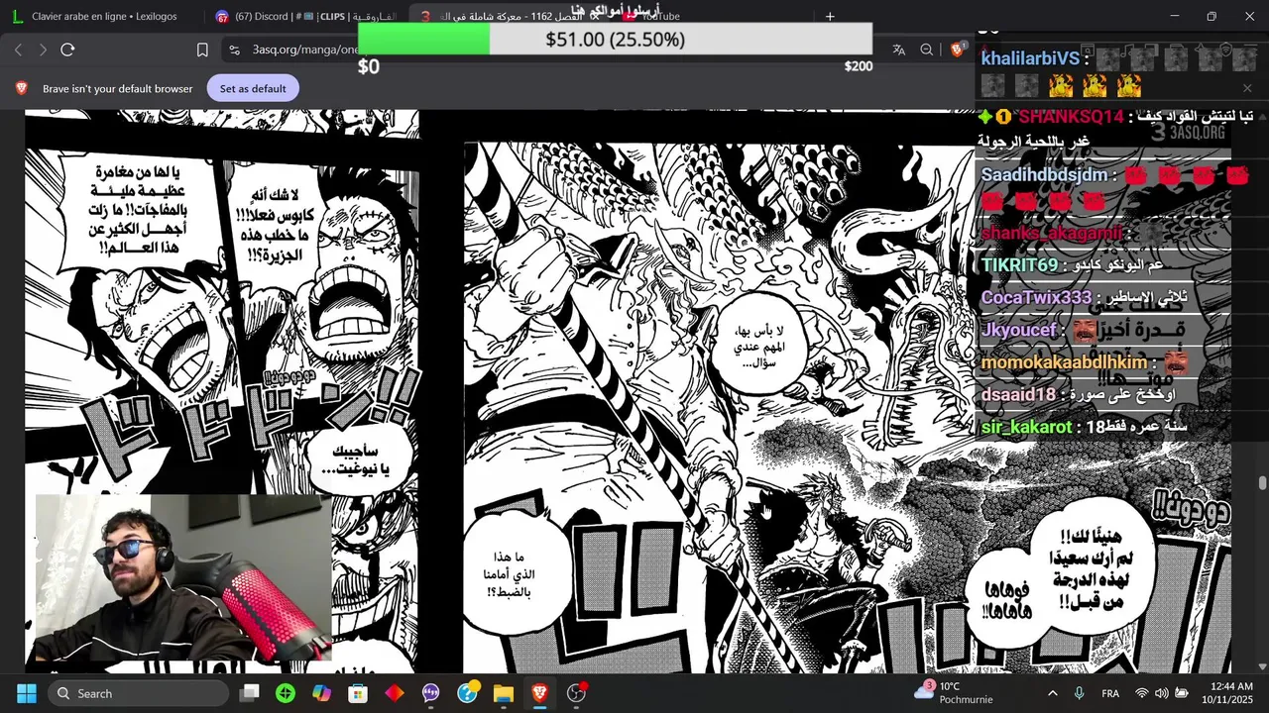Image resolution: width=1269 pixels, height=713 pixels.
Task: Click username khalilarbiVS in chat overlay
Action: click(1030, 58)
